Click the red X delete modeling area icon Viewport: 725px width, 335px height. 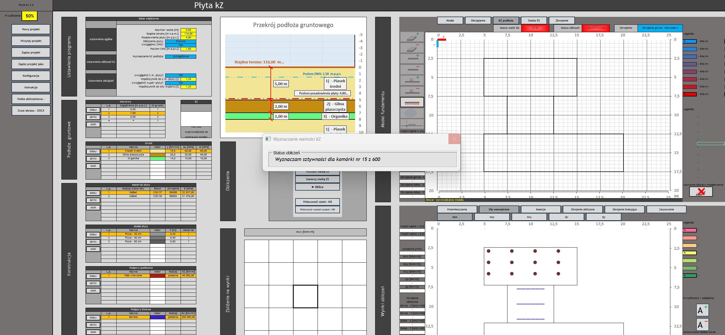(701, 191)
